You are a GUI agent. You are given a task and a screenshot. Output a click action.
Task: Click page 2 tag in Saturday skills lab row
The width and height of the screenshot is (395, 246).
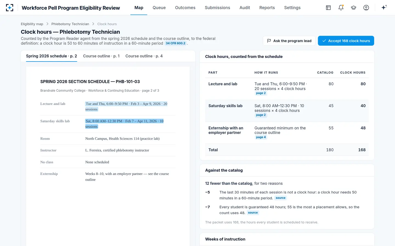point(261,115)
